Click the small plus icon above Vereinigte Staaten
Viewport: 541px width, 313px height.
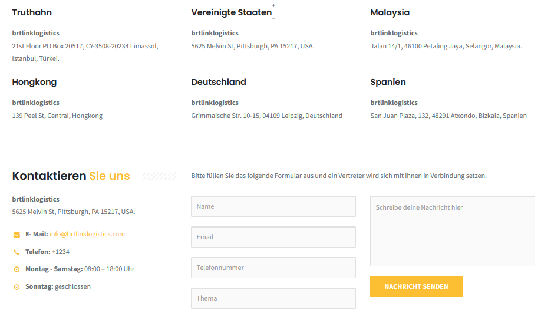click(x=273, y=5)
